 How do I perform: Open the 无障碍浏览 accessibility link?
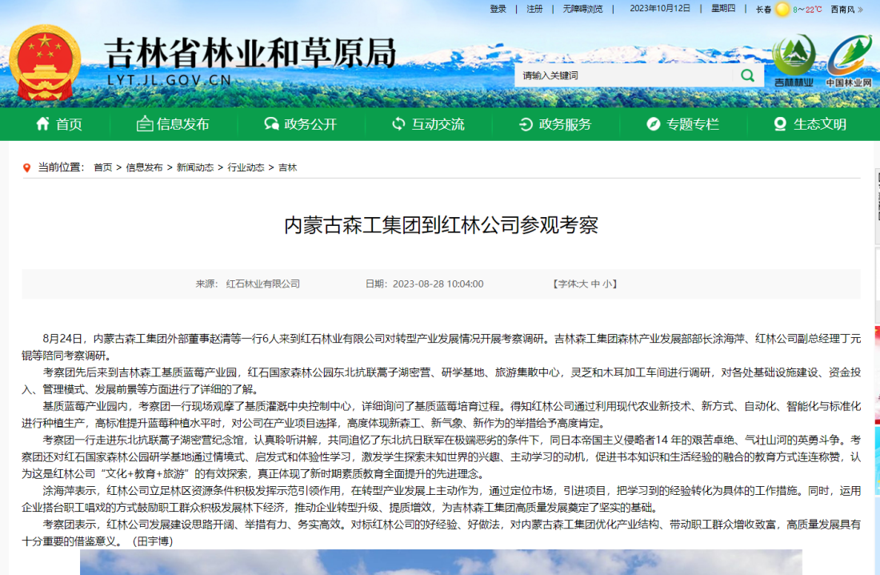click(582, 9)
